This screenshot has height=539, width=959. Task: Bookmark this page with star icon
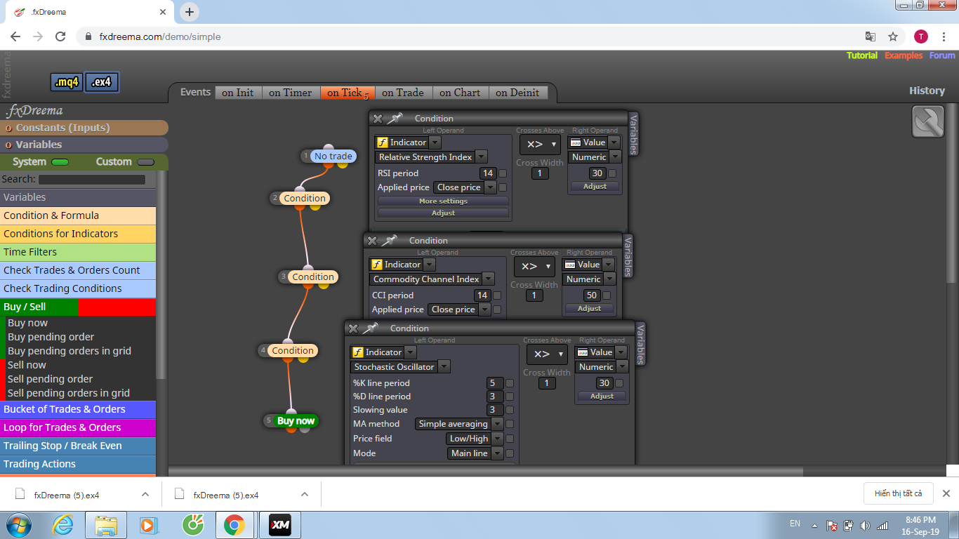click(893, 36)
